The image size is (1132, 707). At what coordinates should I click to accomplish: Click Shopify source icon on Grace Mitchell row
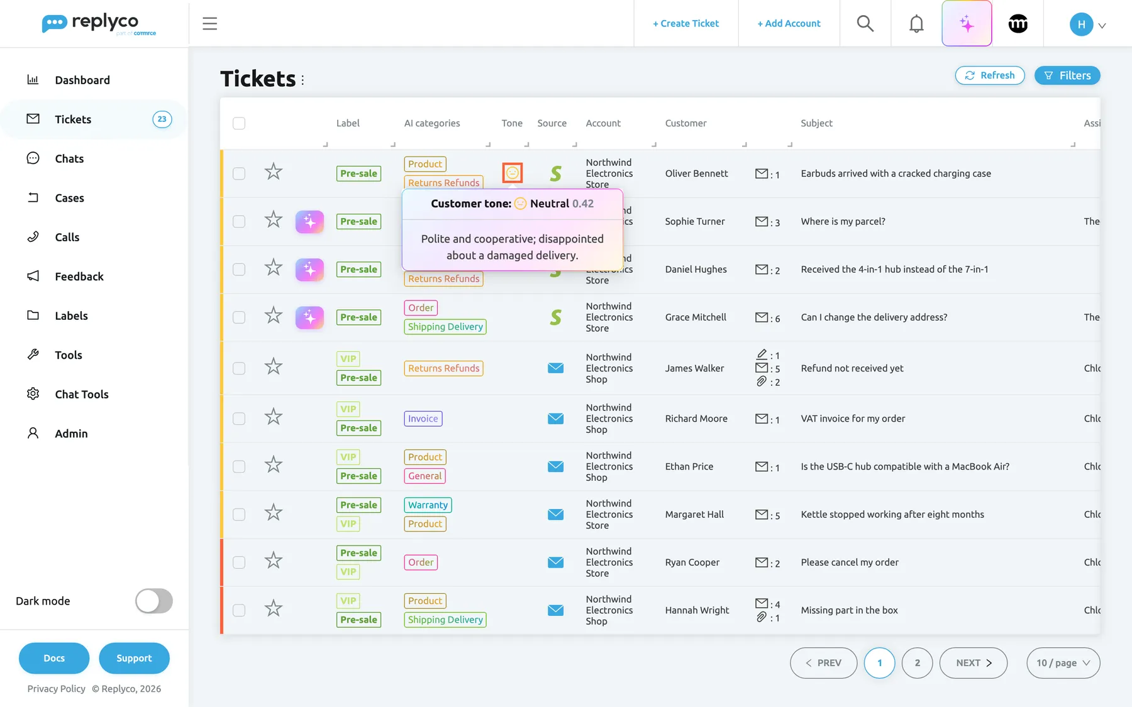pyautogui.click(x=555, y=317)
